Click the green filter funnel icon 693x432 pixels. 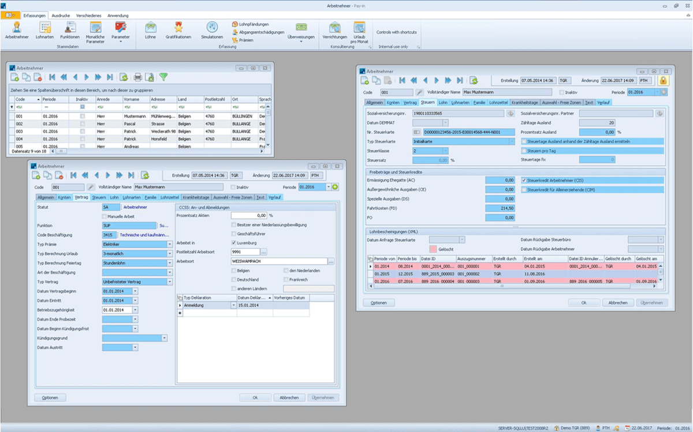pos(163,77)
